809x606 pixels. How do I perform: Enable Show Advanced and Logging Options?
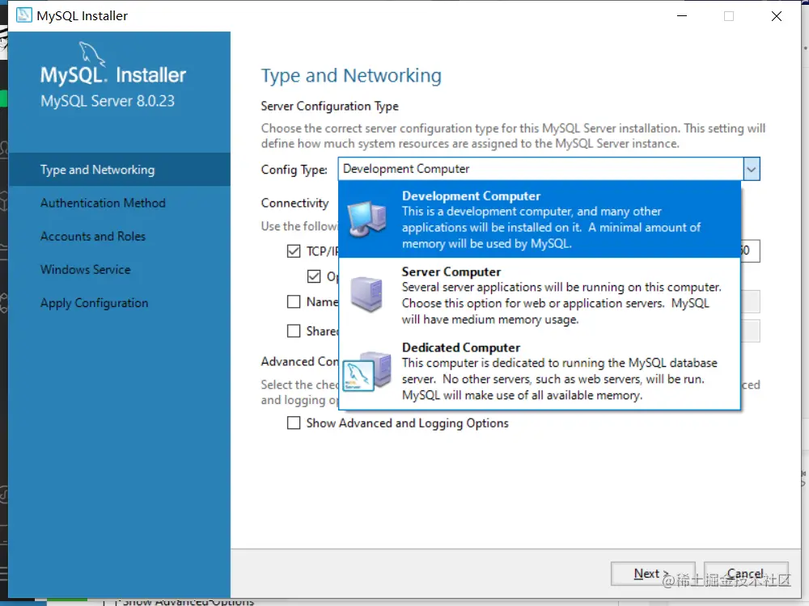click(x=294, y=423)
